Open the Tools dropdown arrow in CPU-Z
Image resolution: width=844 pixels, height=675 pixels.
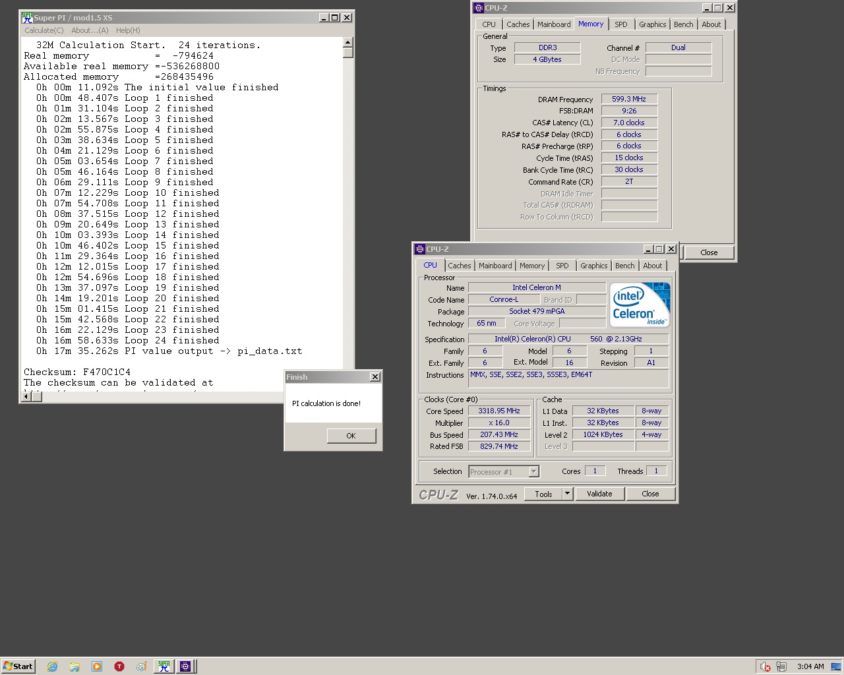[x=567, y=494]
